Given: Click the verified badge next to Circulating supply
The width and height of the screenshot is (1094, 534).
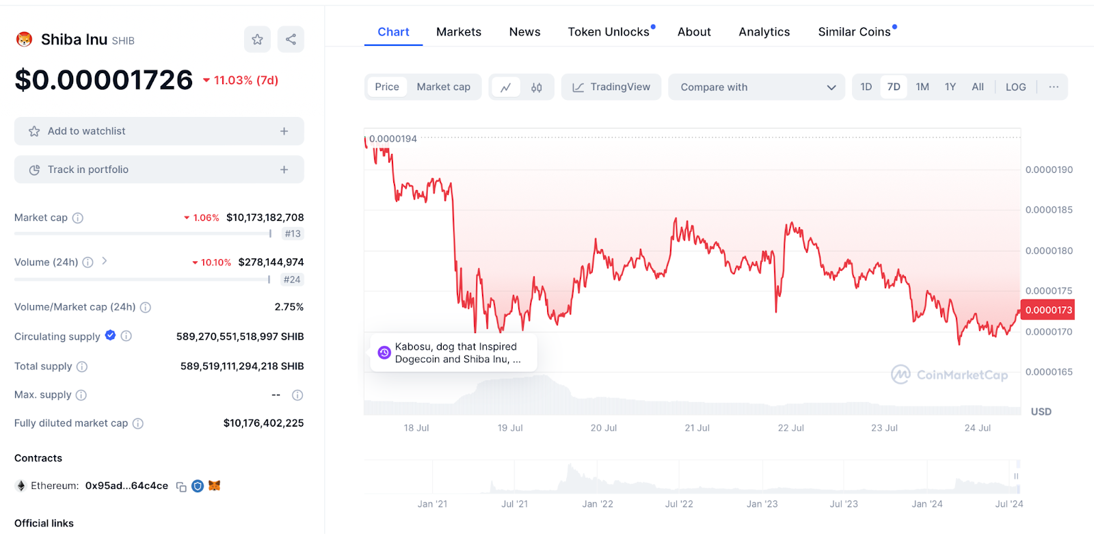Looking at the screenshot, I should pyautogui.click(x=110, y=336).
